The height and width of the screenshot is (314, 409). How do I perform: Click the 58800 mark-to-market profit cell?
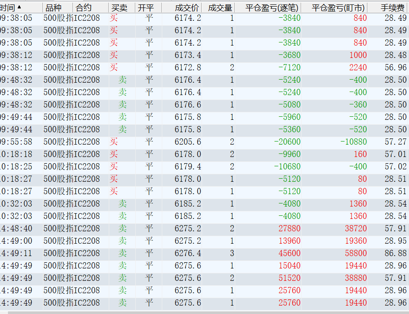355,253
